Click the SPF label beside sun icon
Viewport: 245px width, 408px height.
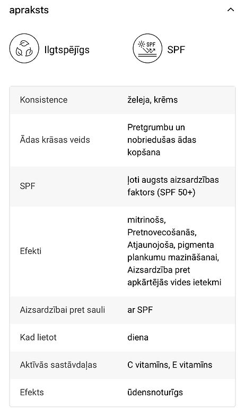pos(176,49)
